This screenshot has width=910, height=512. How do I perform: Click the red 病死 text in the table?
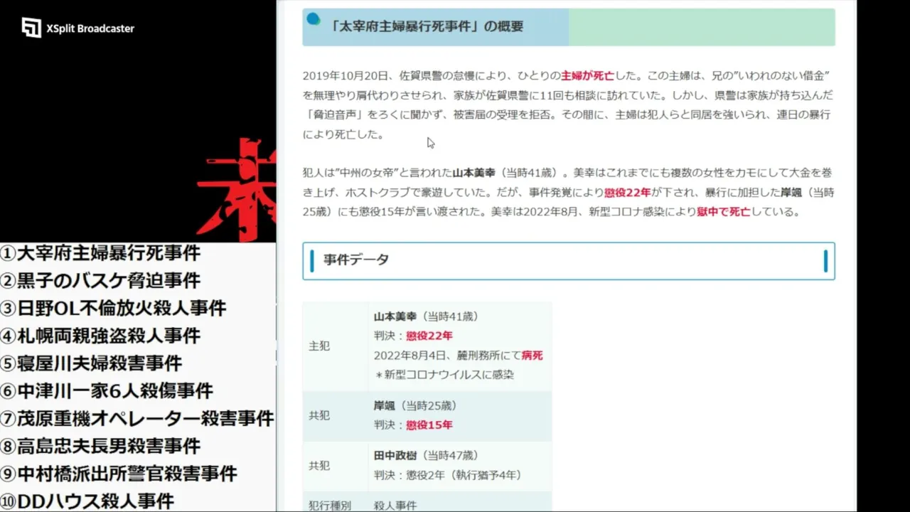coord(532,355)
